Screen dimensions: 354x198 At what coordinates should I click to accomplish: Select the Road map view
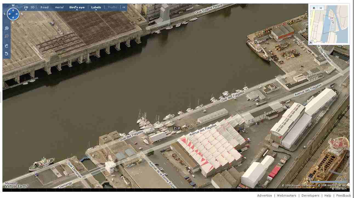[x=44, y=7]
